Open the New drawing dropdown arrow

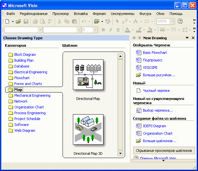click(x=13, y=21)
